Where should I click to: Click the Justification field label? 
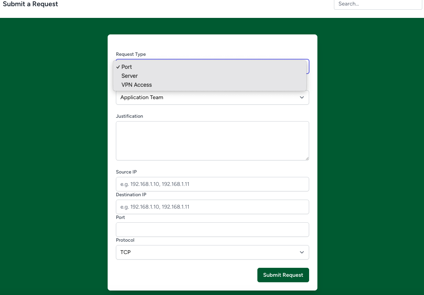(x=129, y=116)
